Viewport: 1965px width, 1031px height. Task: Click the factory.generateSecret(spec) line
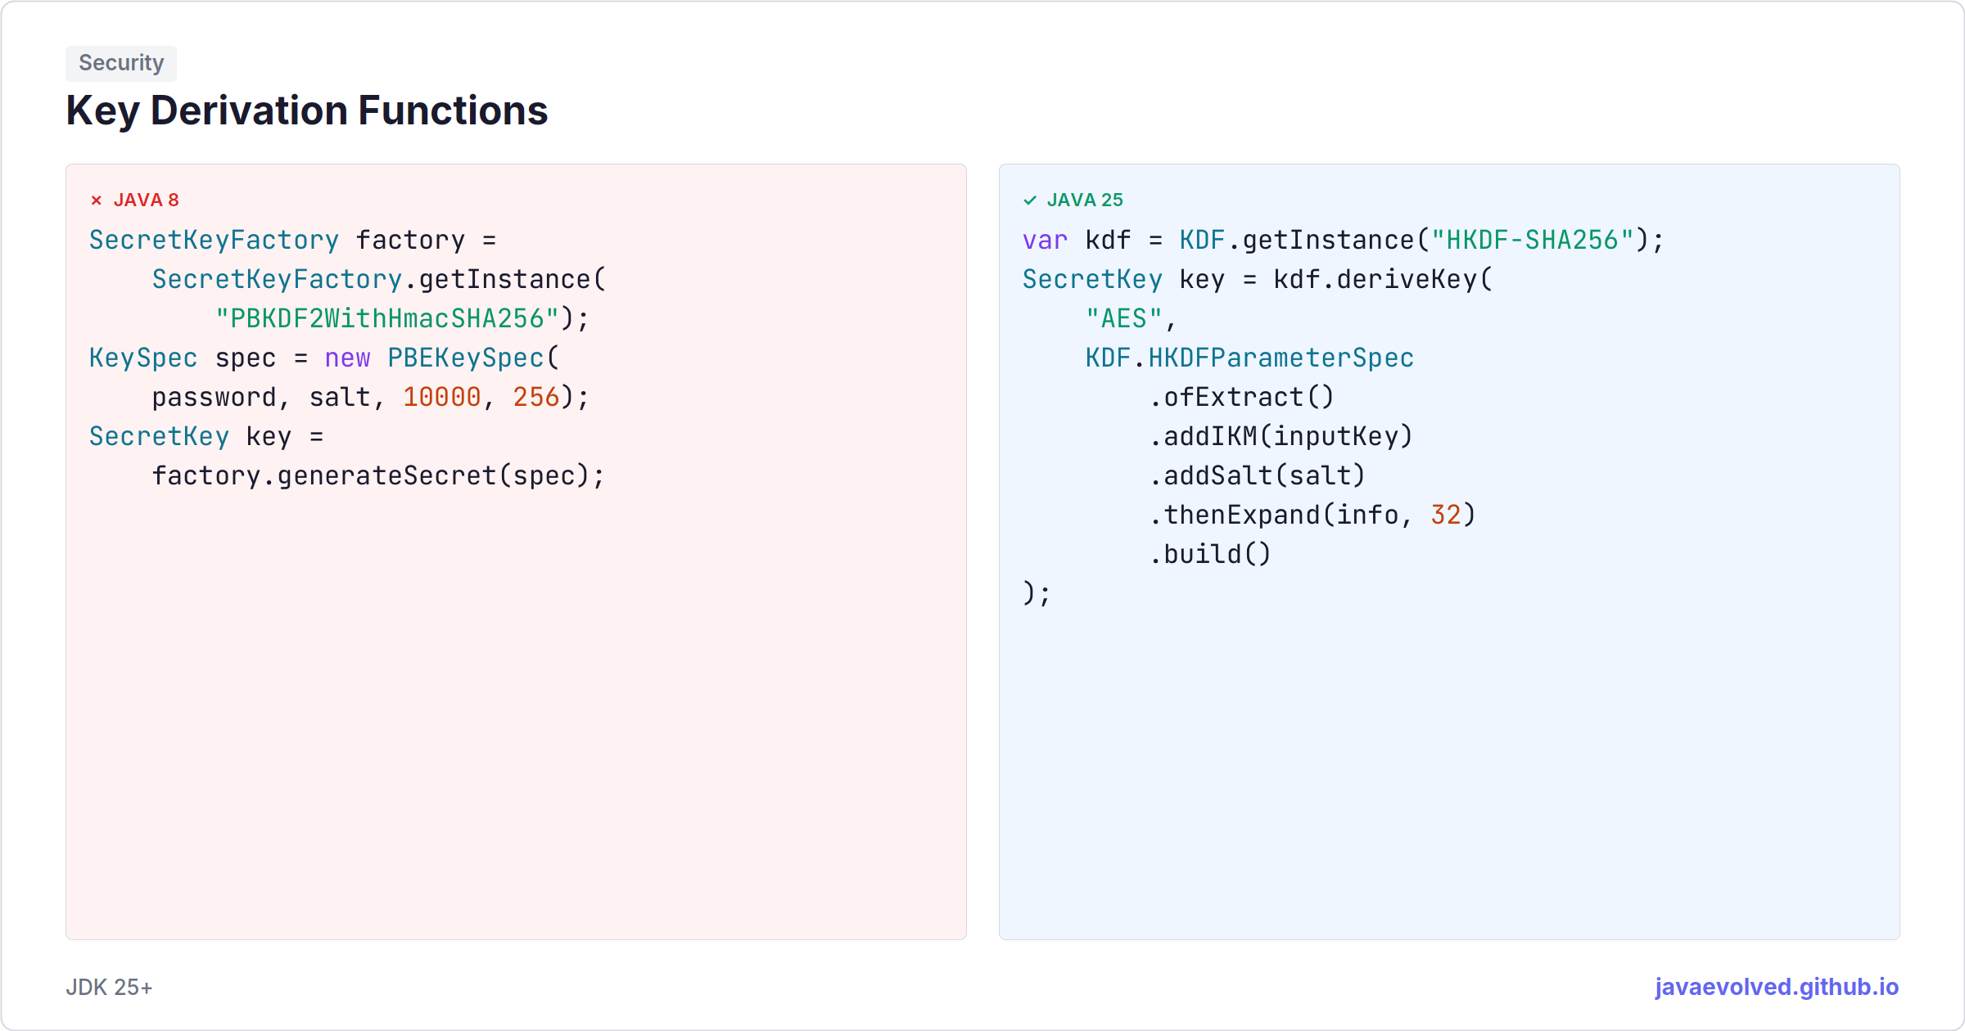tap(378, 475)
